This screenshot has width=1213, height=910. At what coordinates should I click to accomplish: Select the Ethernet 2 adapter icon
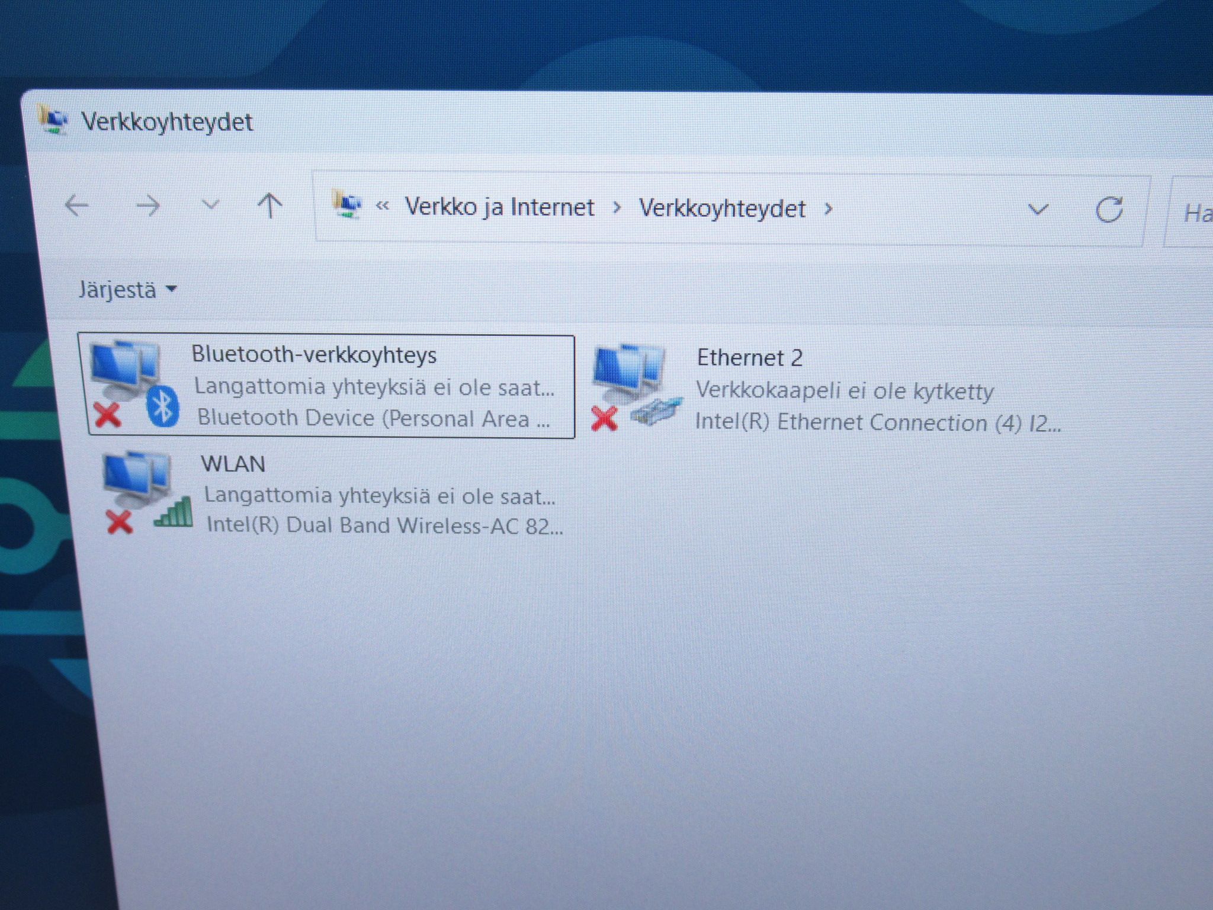[637, 386]
